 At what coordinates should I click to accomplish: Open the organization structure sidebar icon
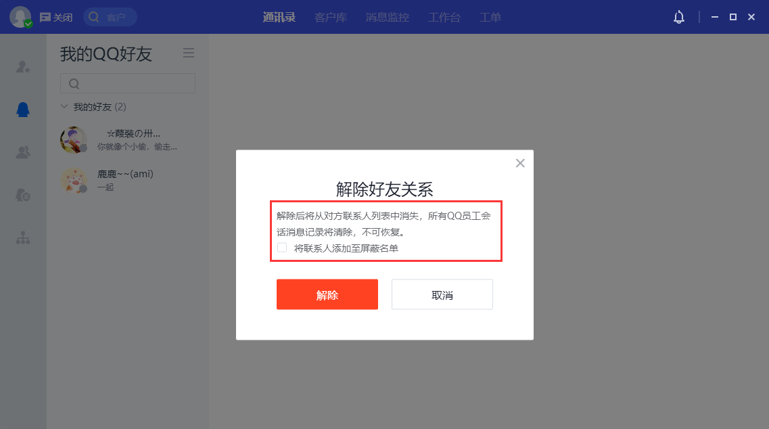(23, 238)
